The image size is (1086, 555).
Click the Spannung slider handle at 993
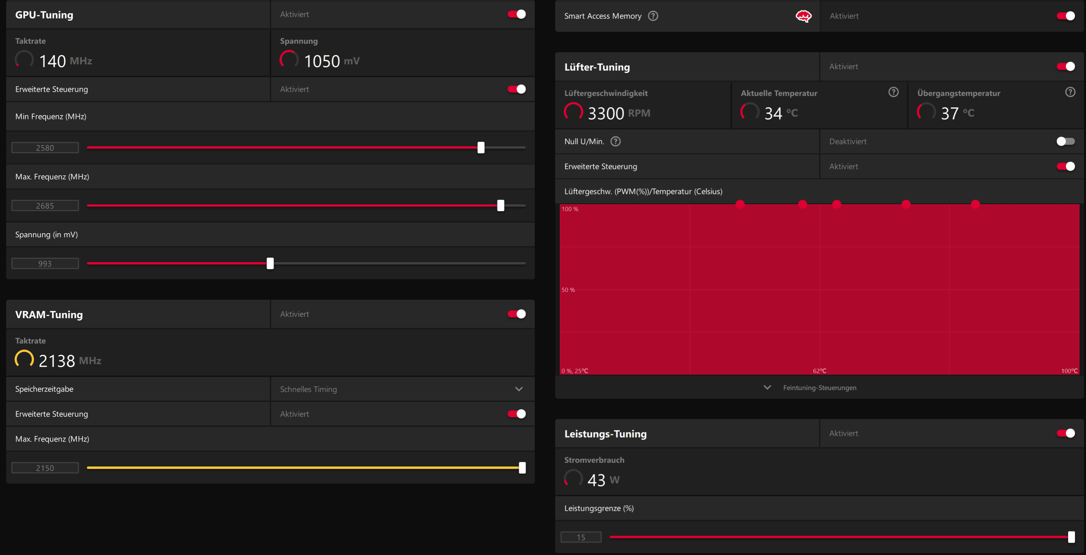click(x=270, y=264)
